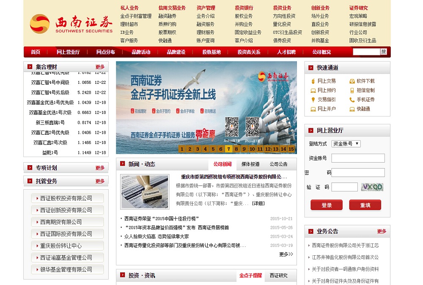The height and width of the screenshot is (285, 423).
Task: Click the navbar search input field
Action: pos(367,52)
